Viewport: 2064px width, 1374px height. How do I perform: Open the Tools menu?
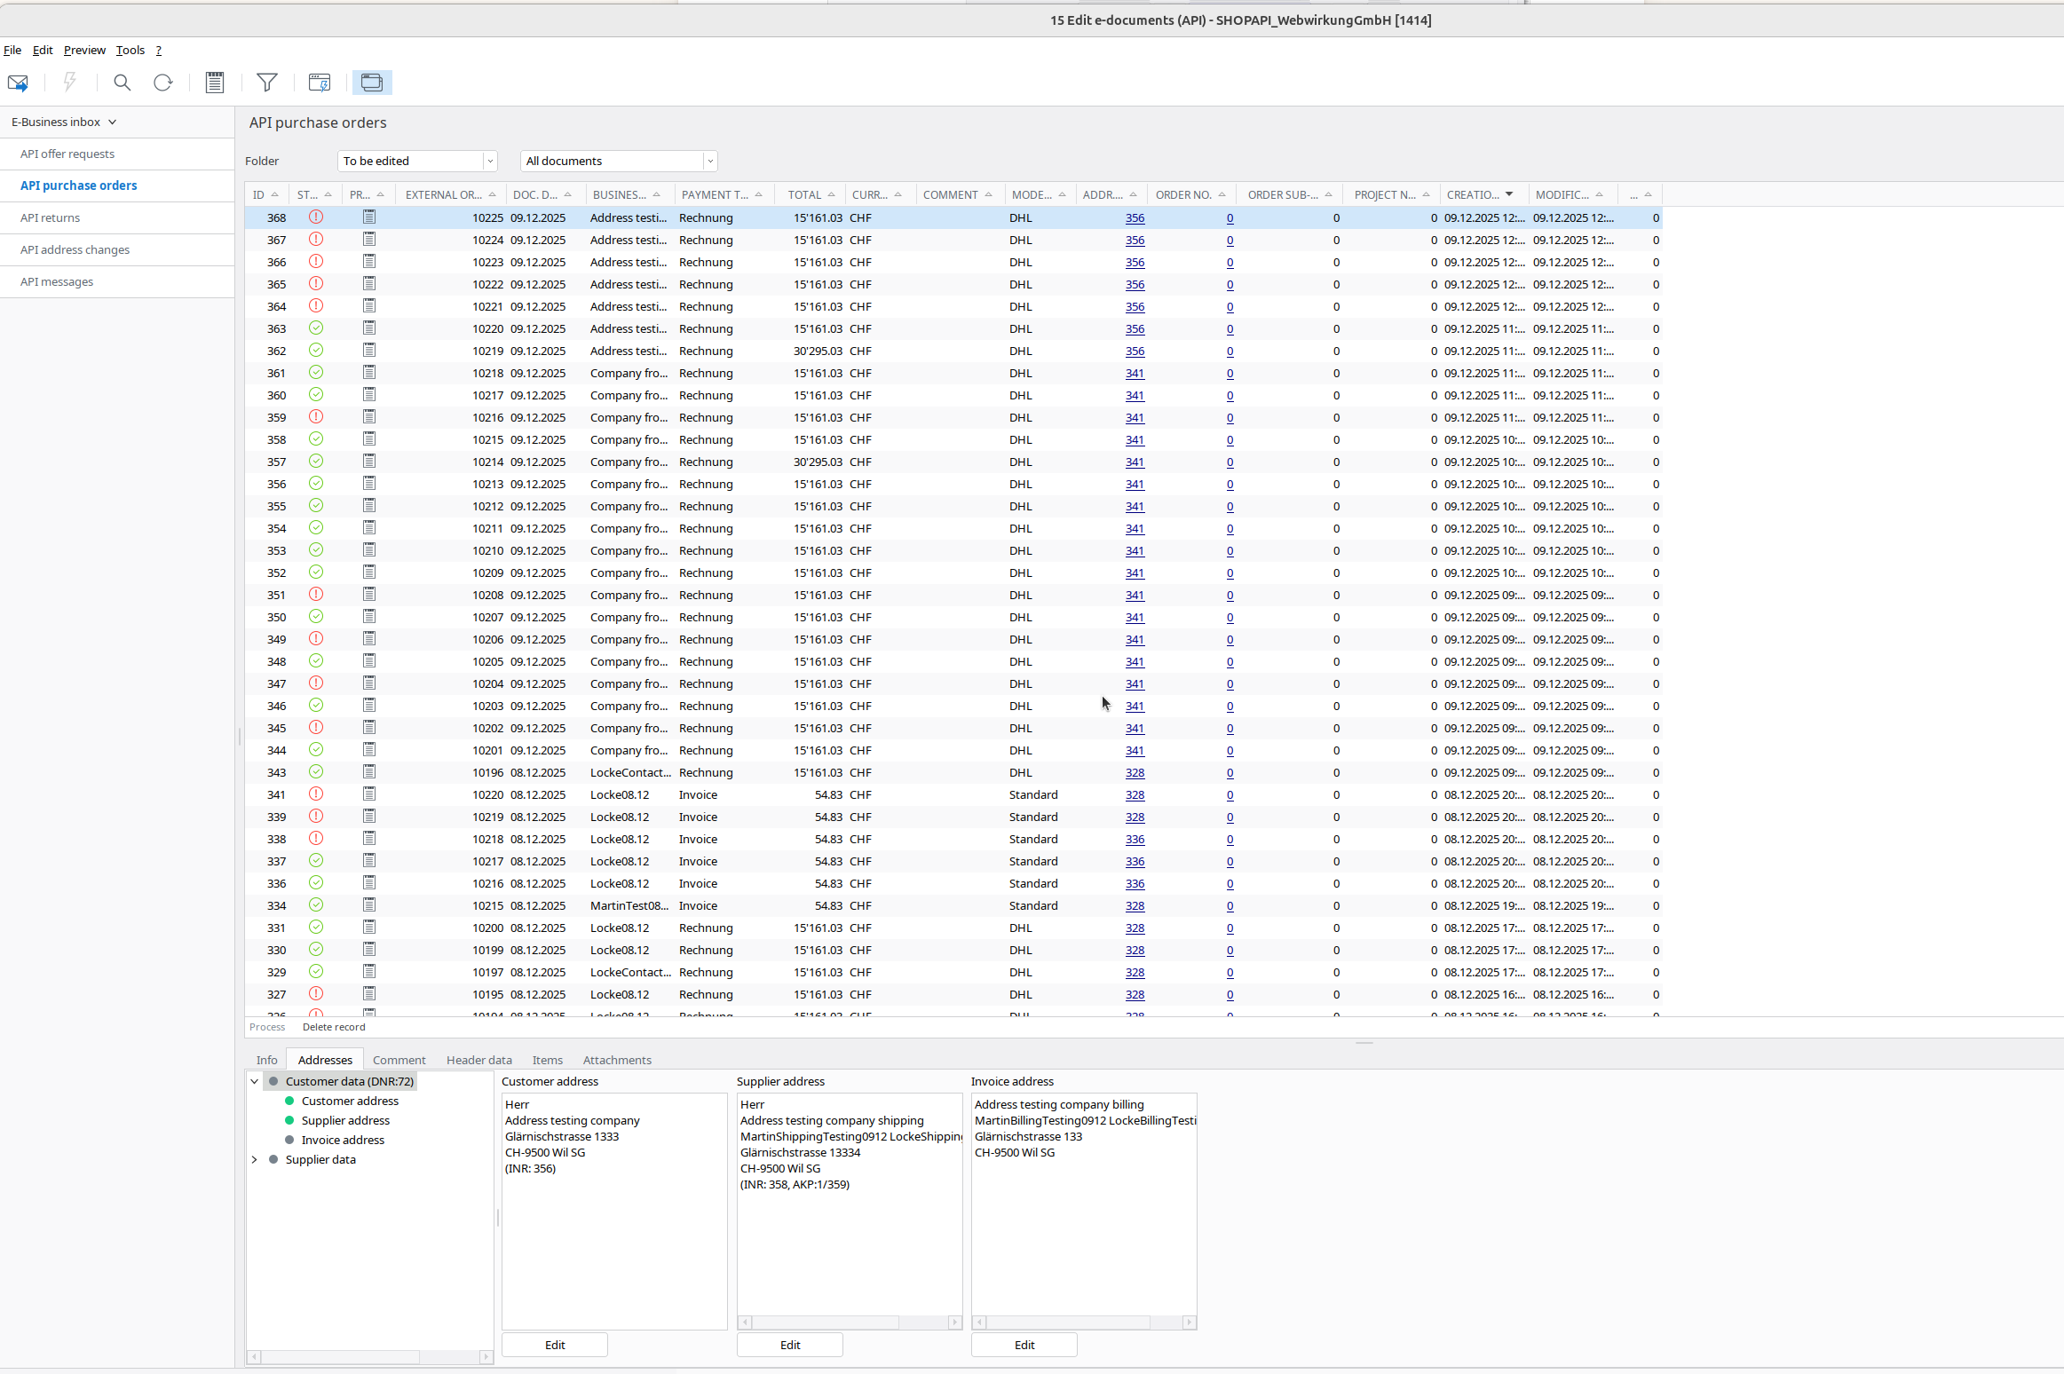coord(130,50)
